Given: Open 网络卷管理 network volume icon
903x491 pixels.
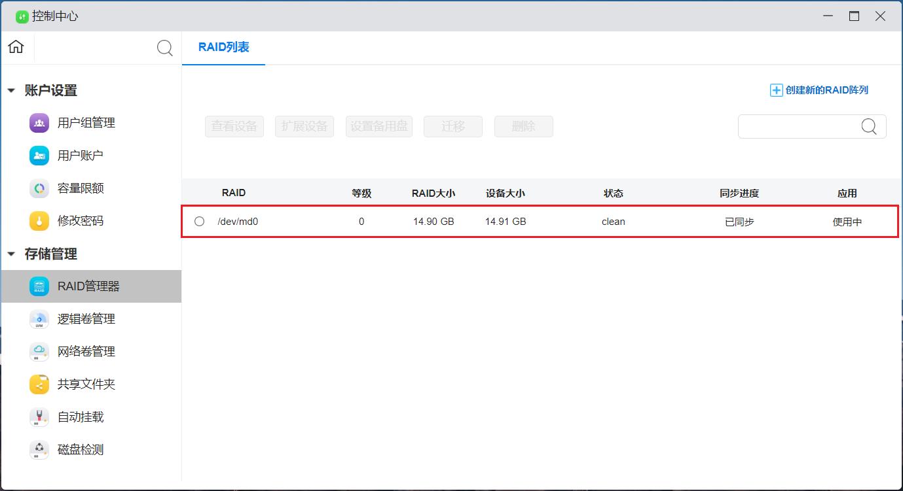Looking at the screenshot, I should (39, 352).
